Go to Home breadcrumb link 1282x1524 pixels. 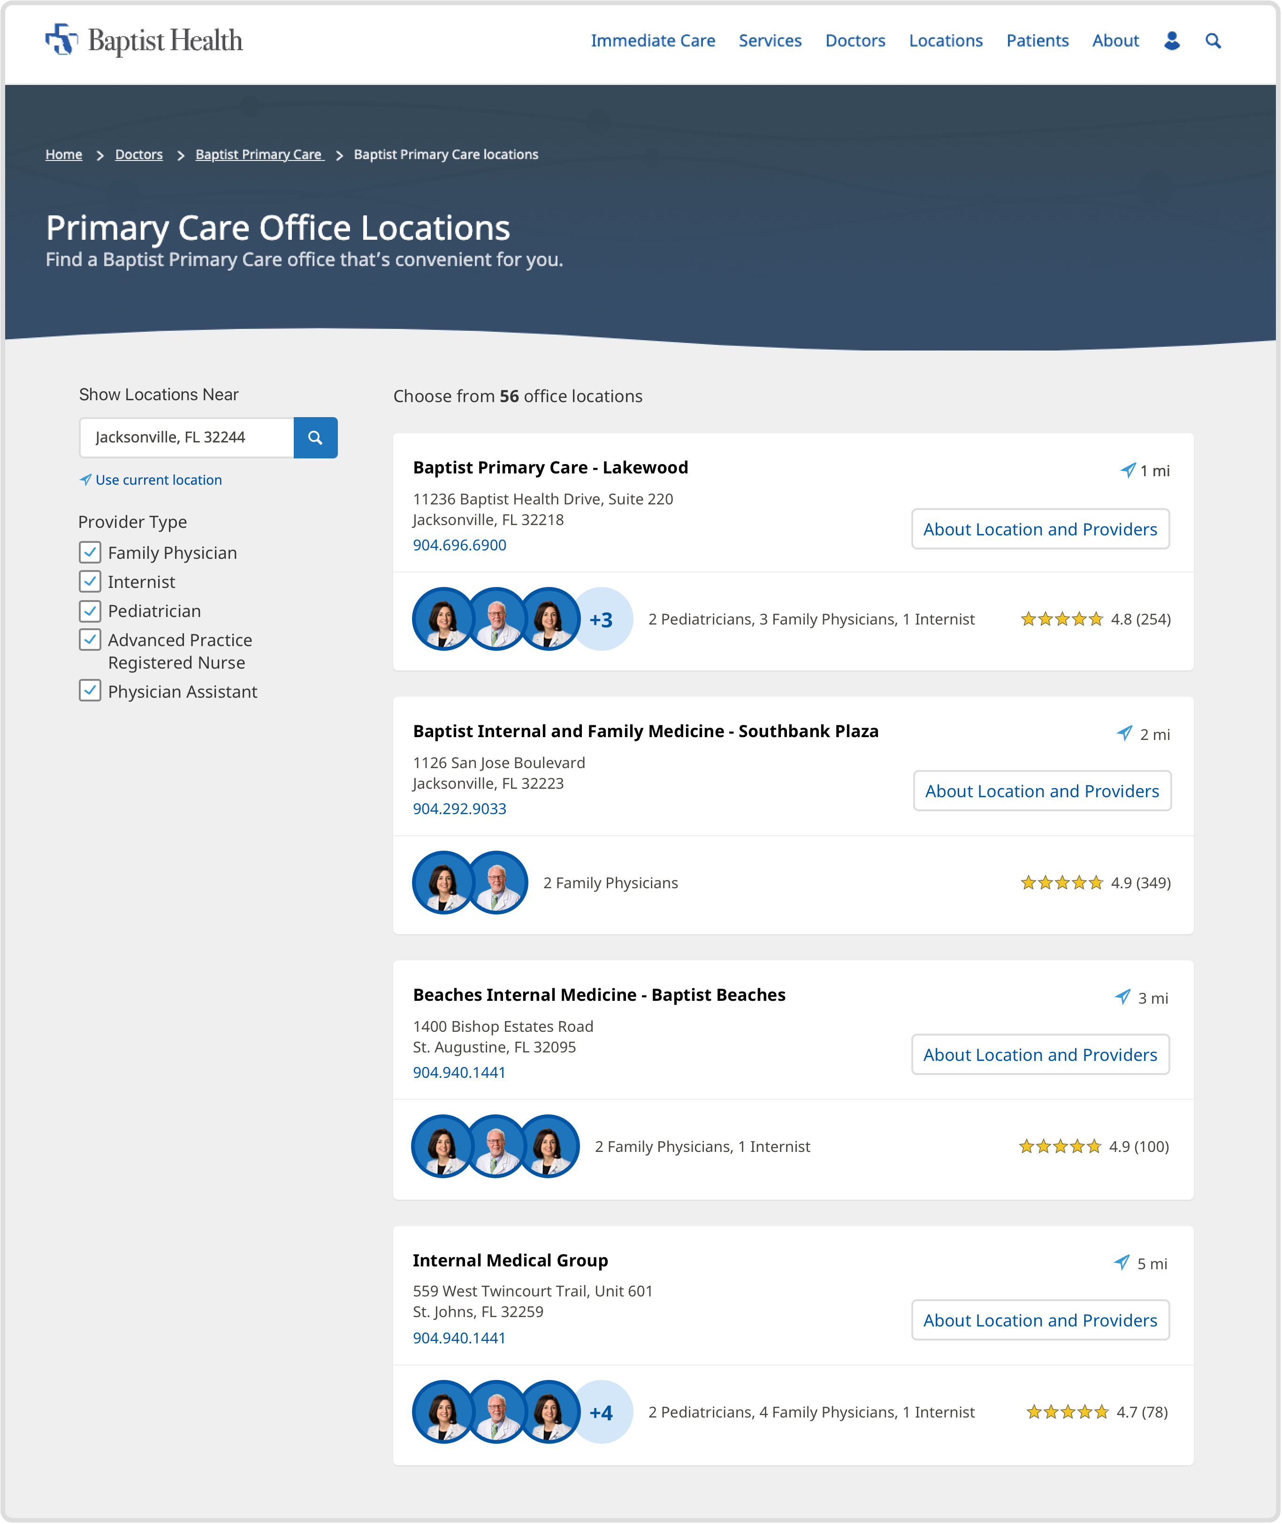[64, 154]
